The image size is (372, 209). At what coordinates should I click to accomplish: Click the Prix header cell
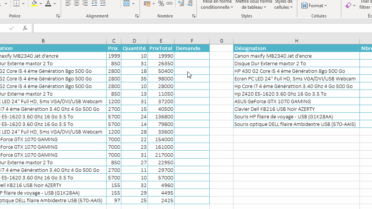(x=114, y=48)
